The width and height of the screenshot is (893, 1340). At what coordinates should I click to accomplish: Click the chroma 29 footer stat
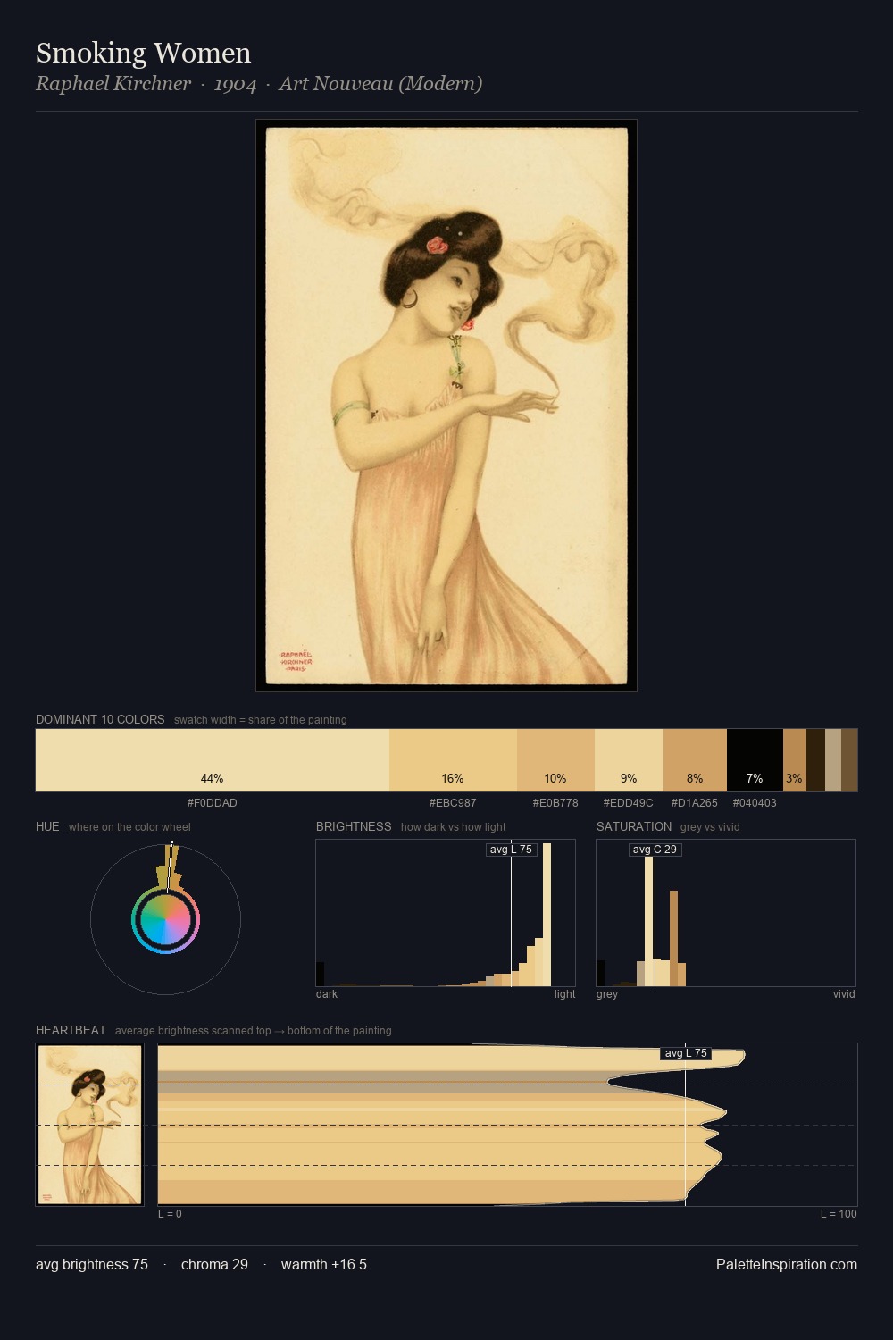[x=214, y=1264]
